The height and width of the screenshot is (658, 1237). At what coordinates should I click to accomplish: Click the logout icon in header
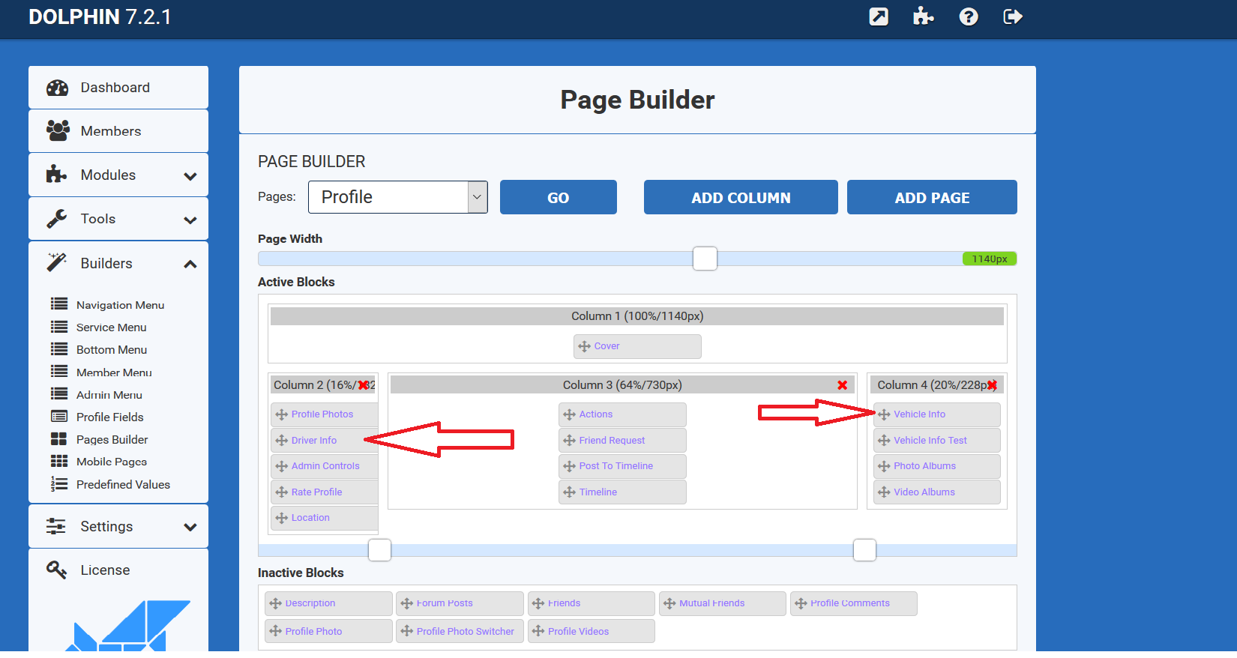[x=1012, y=16]
